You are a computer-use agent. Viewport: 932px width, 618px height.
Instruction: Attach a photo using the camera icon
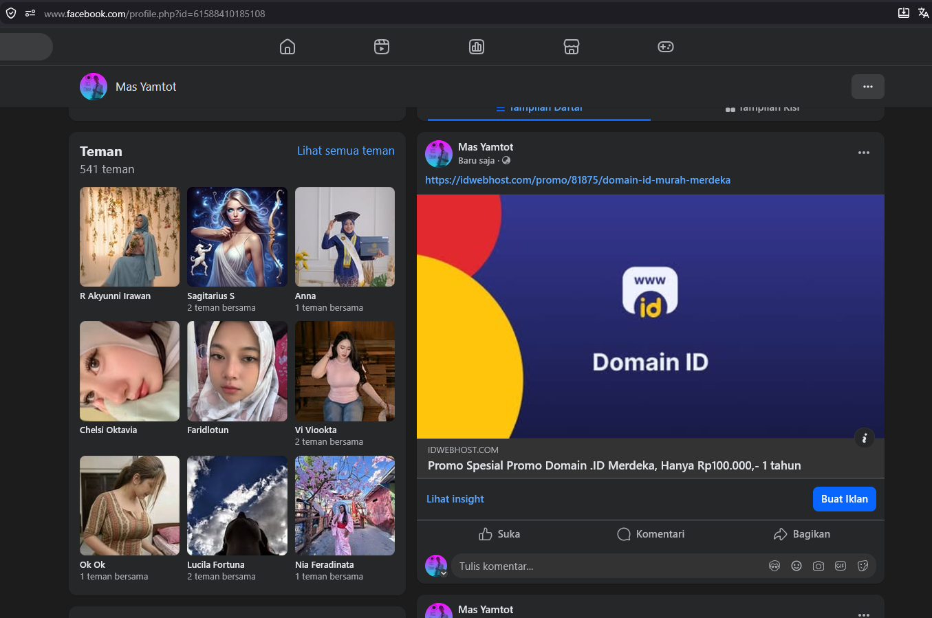tap(819, 566)
